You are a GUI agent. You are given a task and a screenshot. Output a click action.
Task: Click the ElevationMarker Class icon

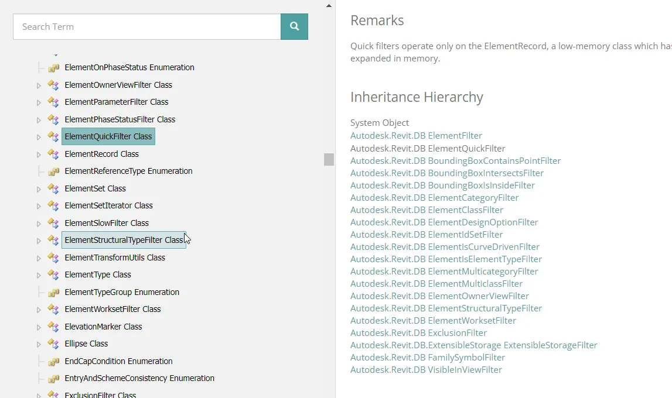pyautogui.click(x=53, y=327)
